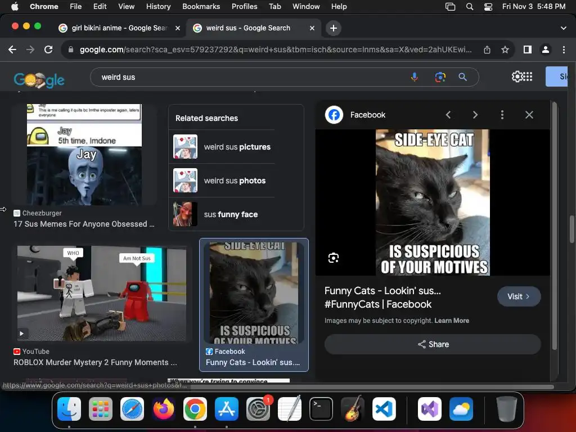Screen dimensions: 576x432
Task: Open the Bookmarks menu
Action: pyautogui.click(x=201, y=7)
